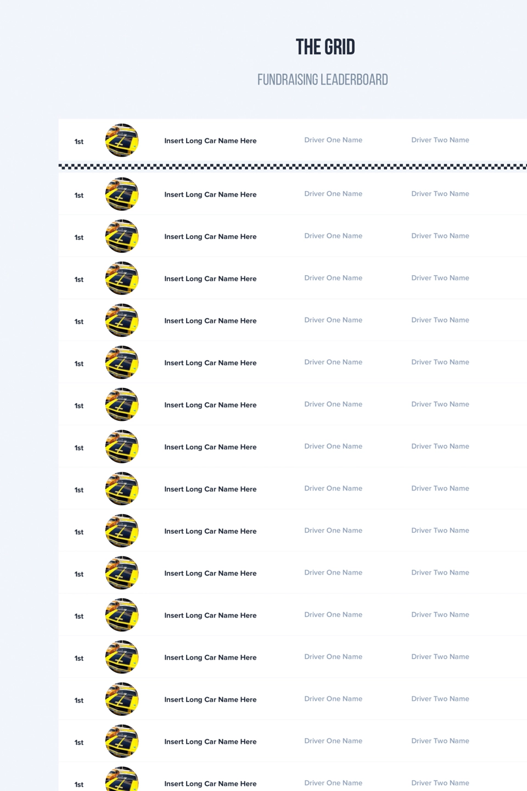
Task: Click the car thumbnail in the second-to-last row
Action: tap(122, 741)
